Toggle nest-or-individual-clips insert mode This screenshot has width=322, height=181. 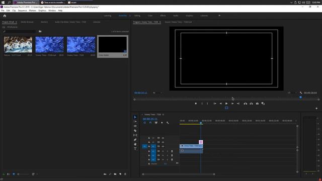click(144, 123)
